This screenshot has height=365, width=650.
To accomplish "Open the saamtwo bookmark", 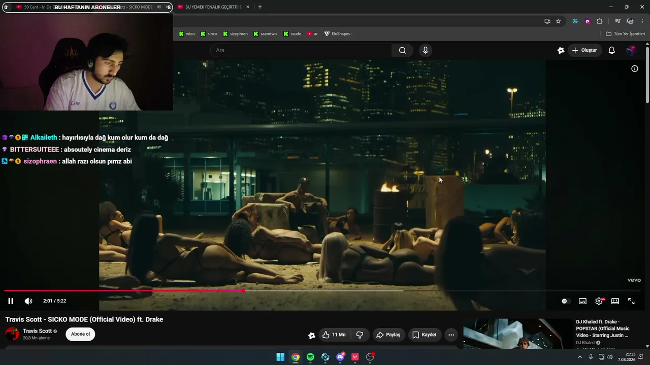I will click(x=265, y=34).
